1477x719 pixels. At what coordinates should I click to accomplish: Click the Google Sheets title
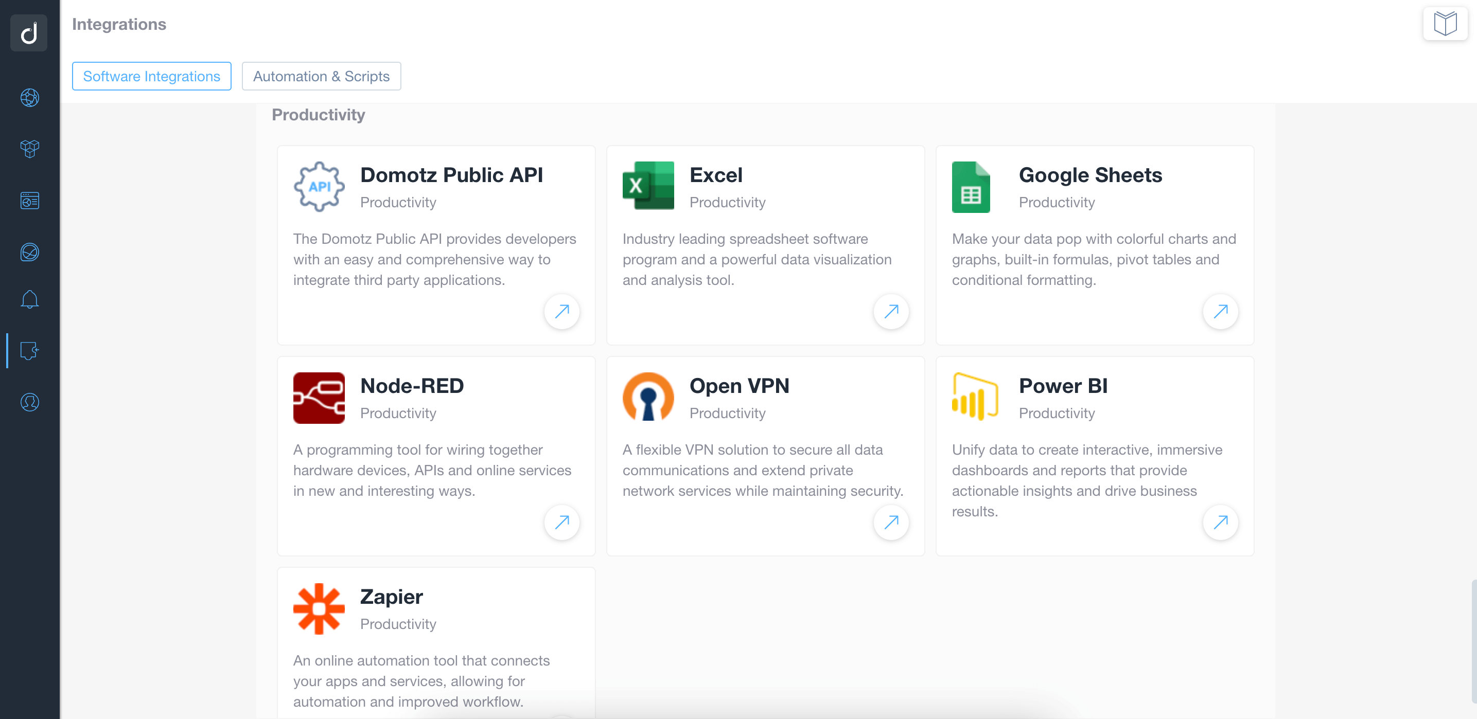click(x=1090, y=175)
